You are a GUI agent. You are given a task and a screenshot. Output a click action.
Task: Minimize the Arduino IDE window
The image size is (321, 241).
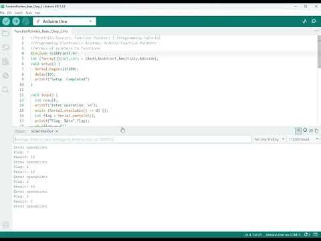click(x=296, y=7)
